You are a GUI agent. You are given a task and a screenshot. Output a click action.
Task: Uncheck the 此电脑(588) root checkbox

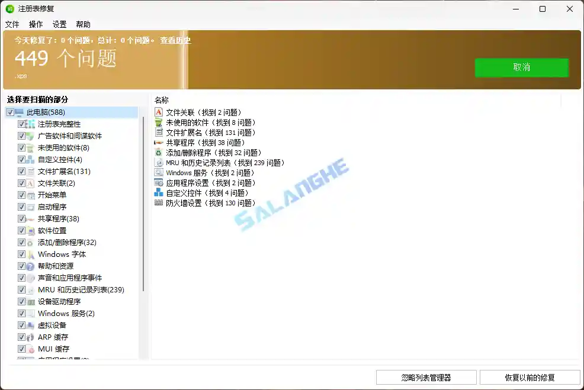pyautogui.click(x=10, y=112)
